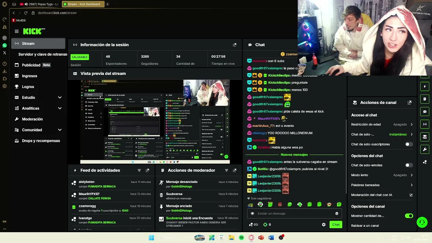Open the ModDB bookmark
The width and height of the screenshot is (432, 243).
click(x=19, y=20)
